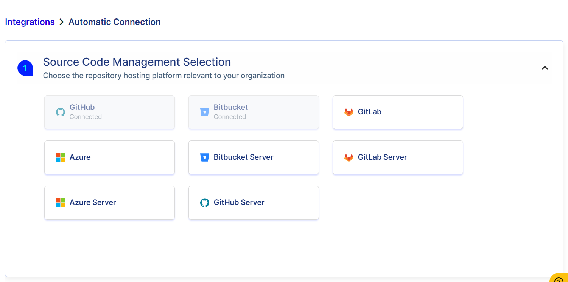
Task: Click the Automatic Connection breadcrumb text
Action: click(115, 22)
